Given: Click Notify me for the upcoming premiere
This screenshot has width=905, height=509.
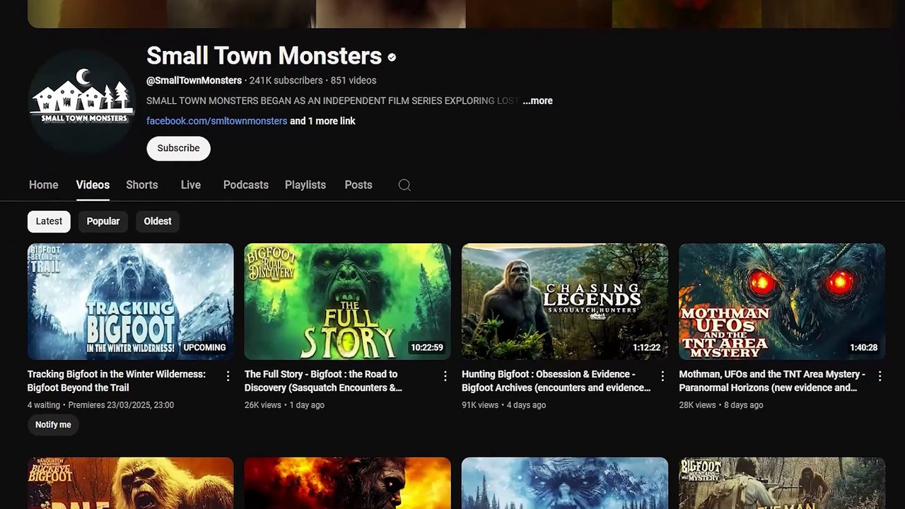Looking at the screenshot, I should pyautogui.click(x=53, y=425).
